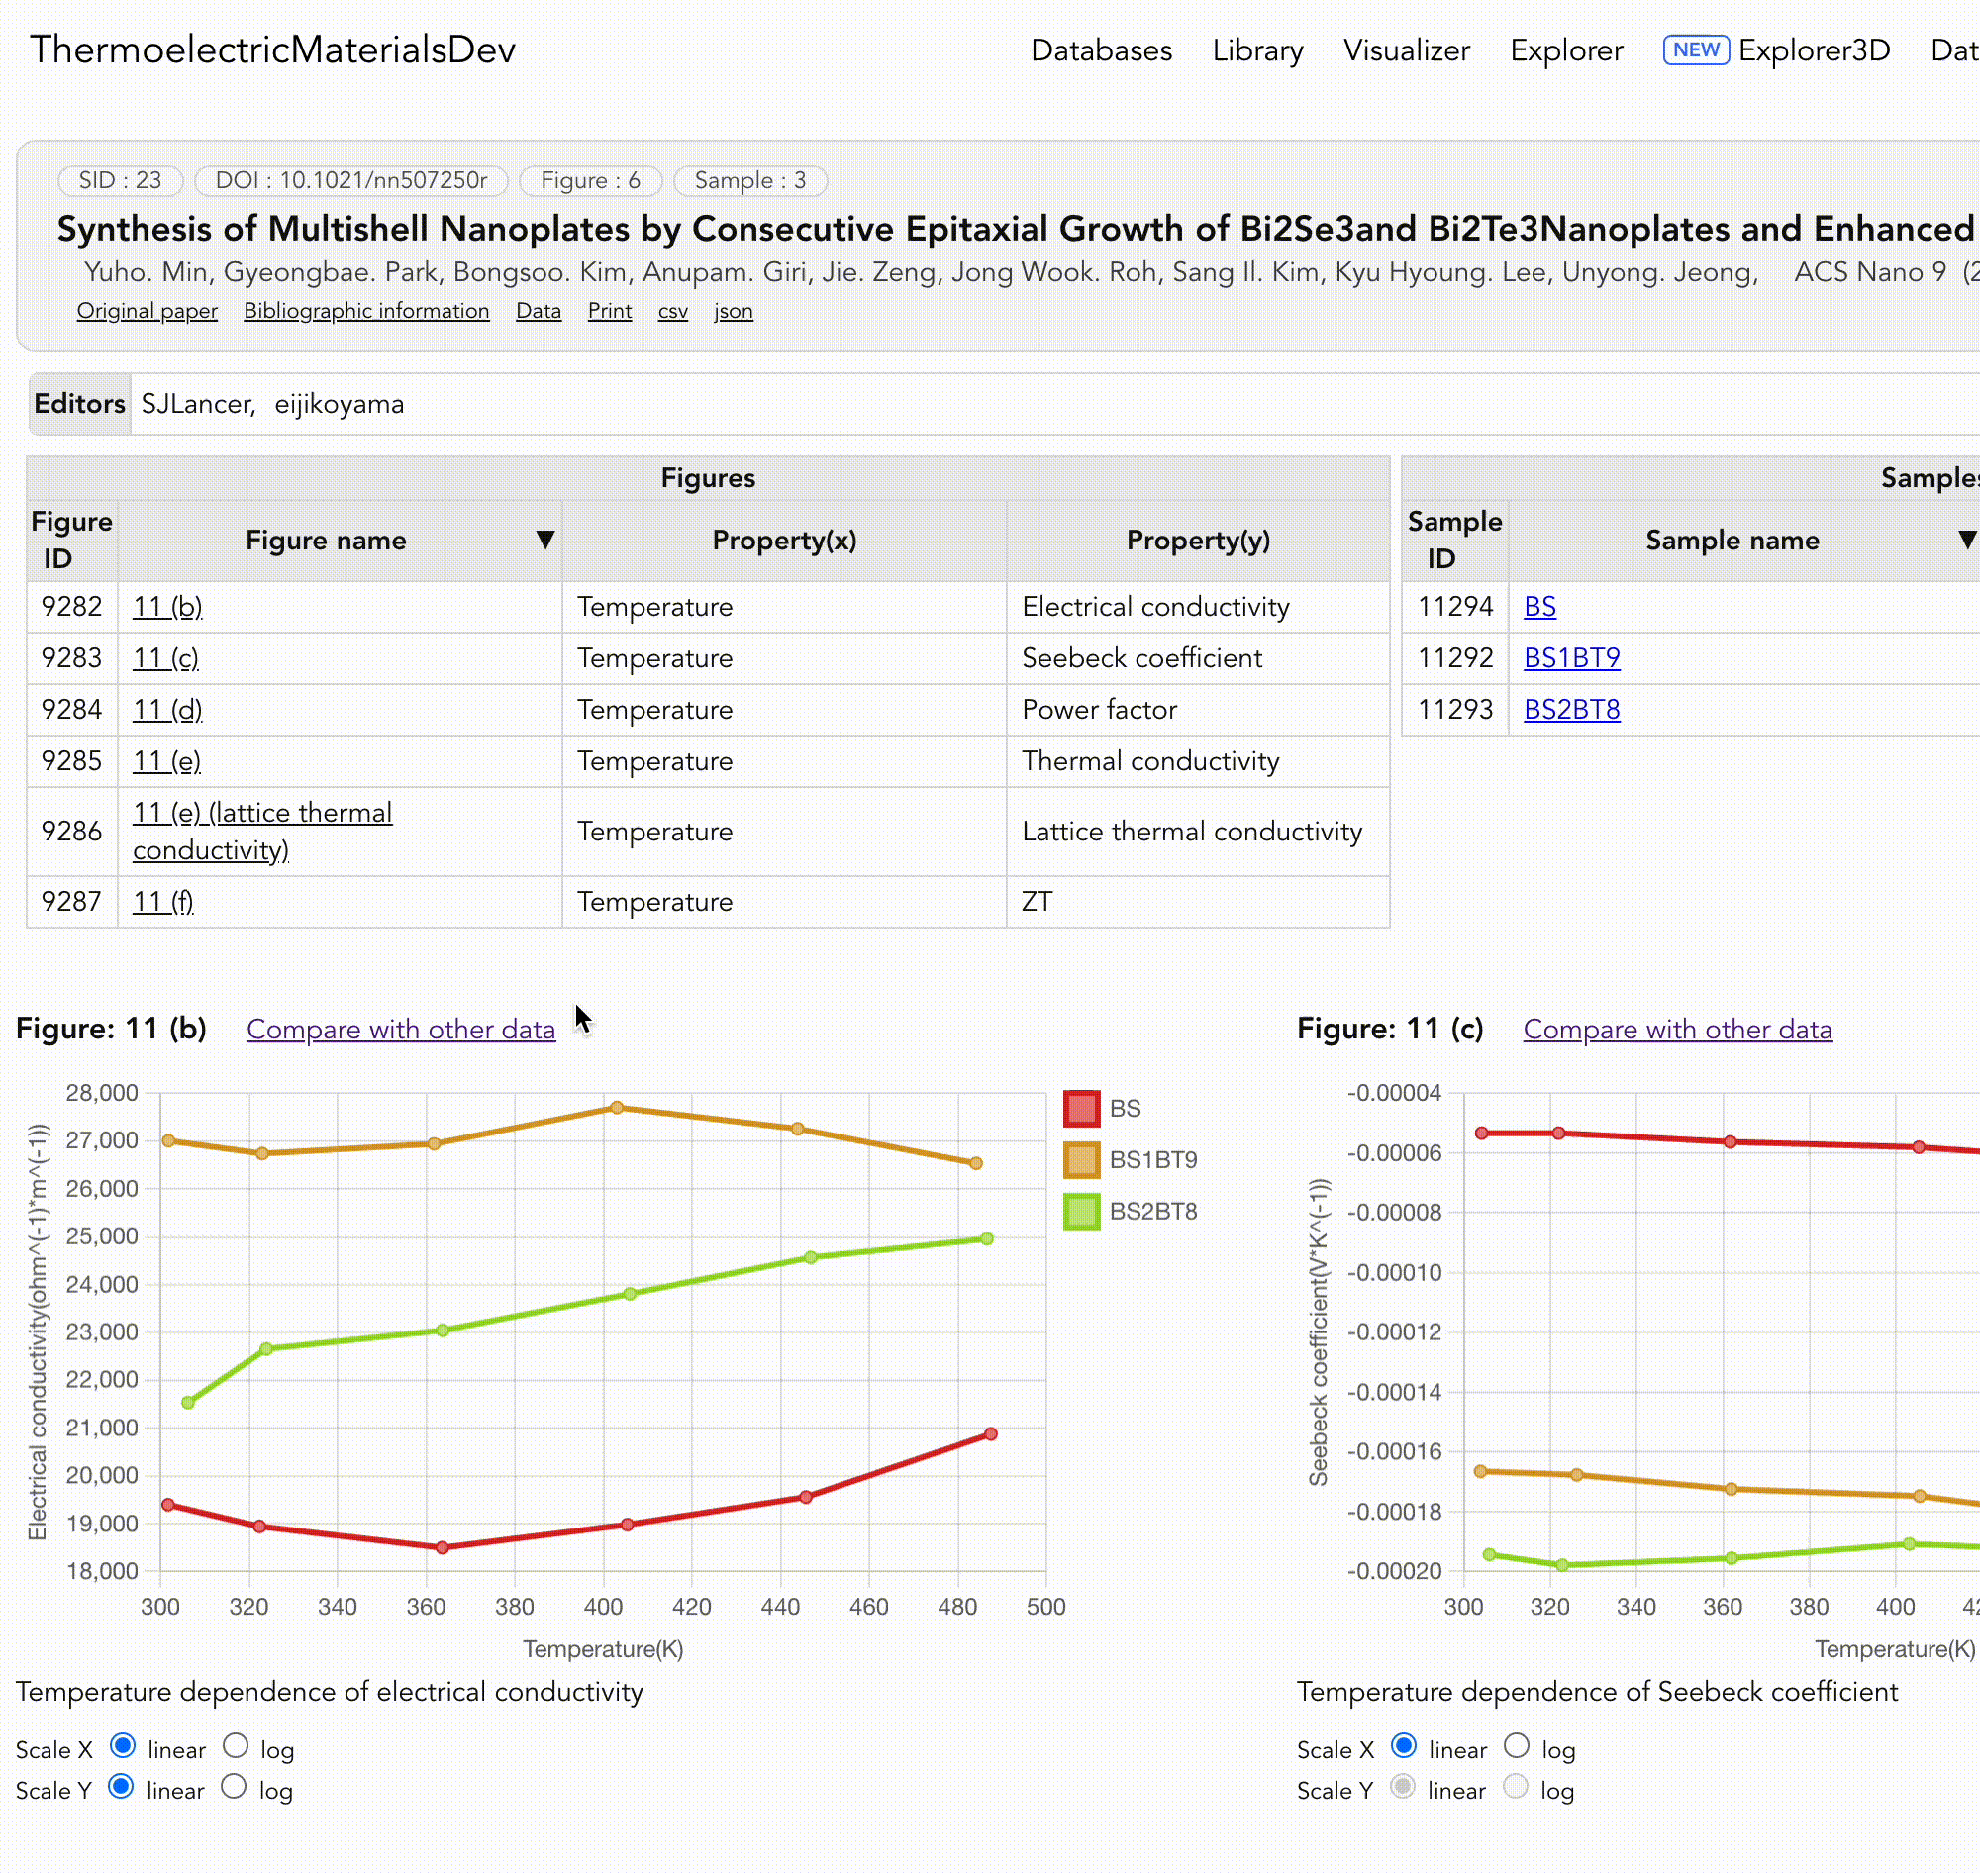
Task: Open sample BS link in Samples table
Action: pos(1538,607)
